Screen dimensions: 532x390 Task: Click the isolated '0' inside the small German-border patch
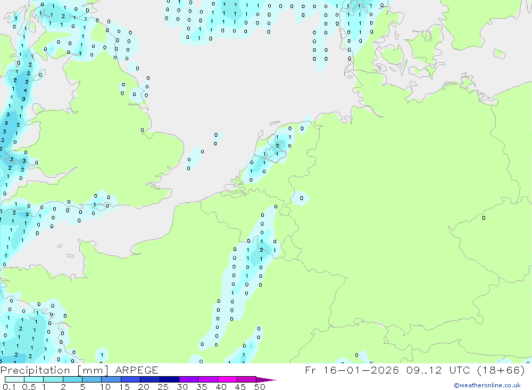click(x=302, y=198)
